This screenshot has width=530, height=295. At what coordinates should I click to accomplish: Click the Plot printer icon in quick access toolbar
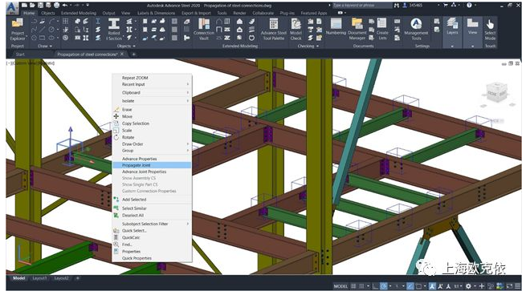pos(56,5)
